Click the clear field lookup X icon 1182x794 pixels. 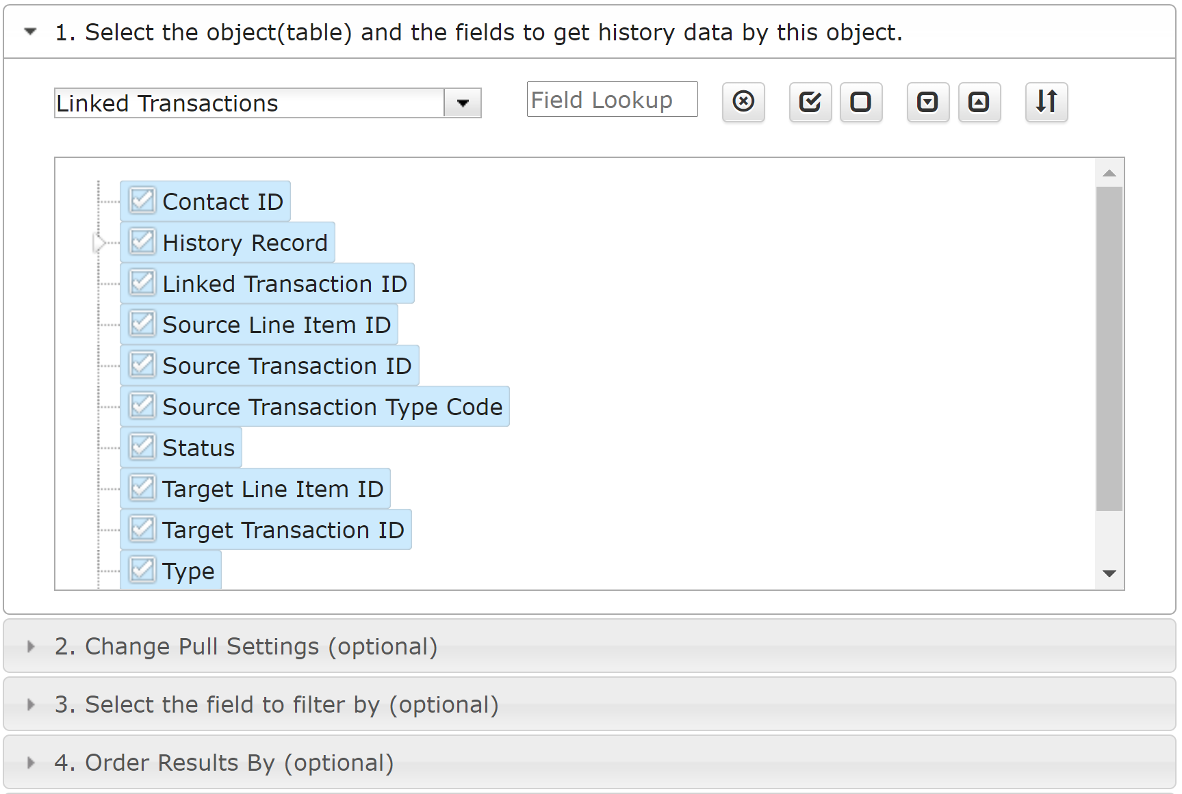click(x=743, y=102)
